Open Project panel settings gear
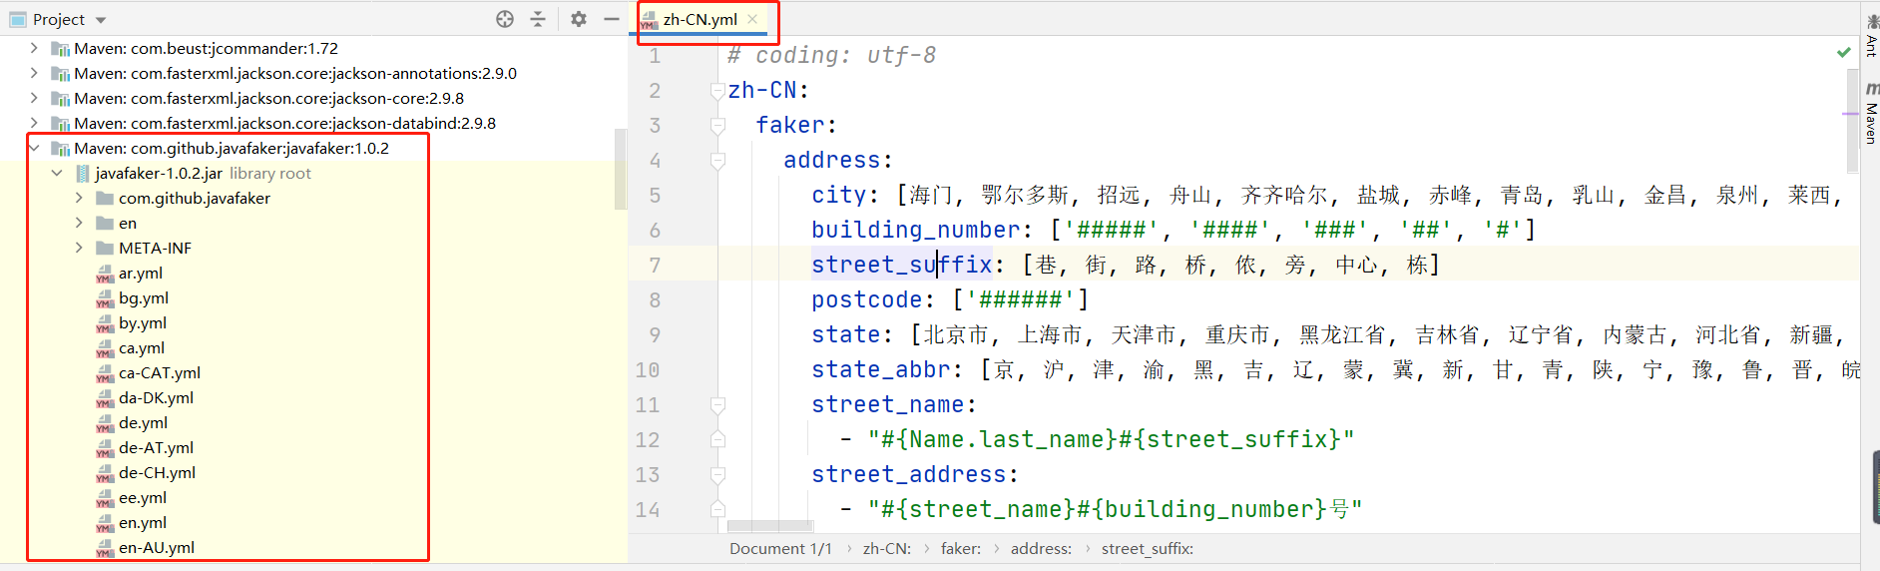1880x571 pixels. coord(579,19)
